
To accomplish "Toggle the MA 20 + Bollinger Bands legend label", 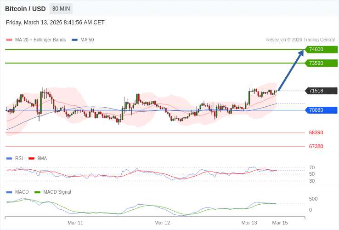I will (40, 40).
